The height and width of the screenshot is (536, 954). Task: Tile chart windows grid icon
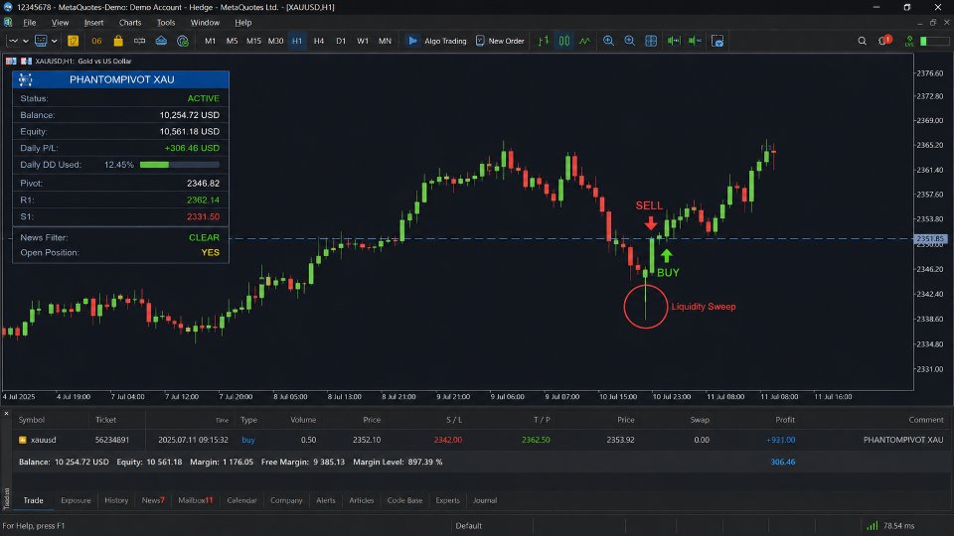click(650, 41)
